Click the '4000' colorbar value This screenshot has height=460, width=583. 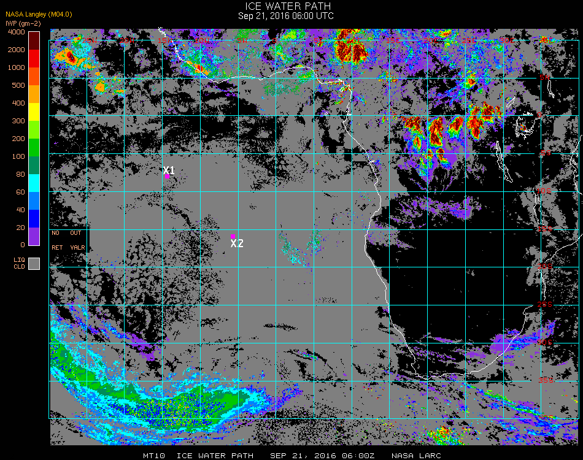[x=17, y=32]
